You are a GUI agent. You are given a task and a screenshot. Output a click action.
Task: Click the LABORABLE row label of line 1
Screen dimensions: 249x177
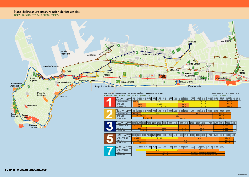122,101
